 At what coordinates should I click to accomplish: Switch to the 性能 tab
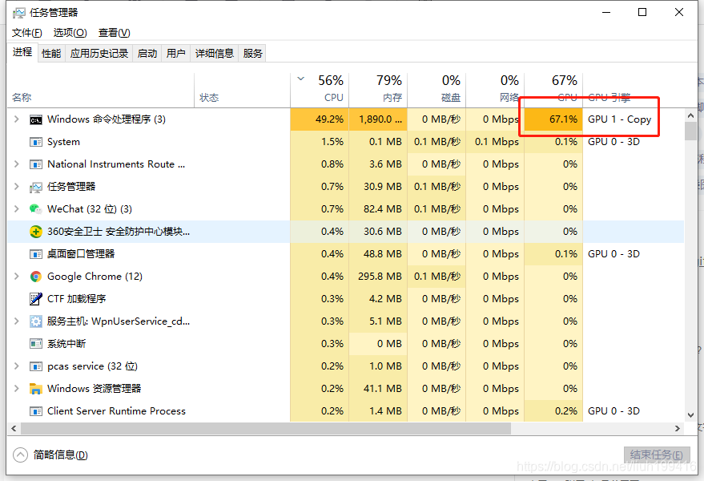pyautogui.click(x=51, y=54)
